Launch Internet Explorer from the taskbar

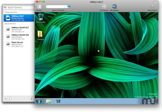coord(58,101)
